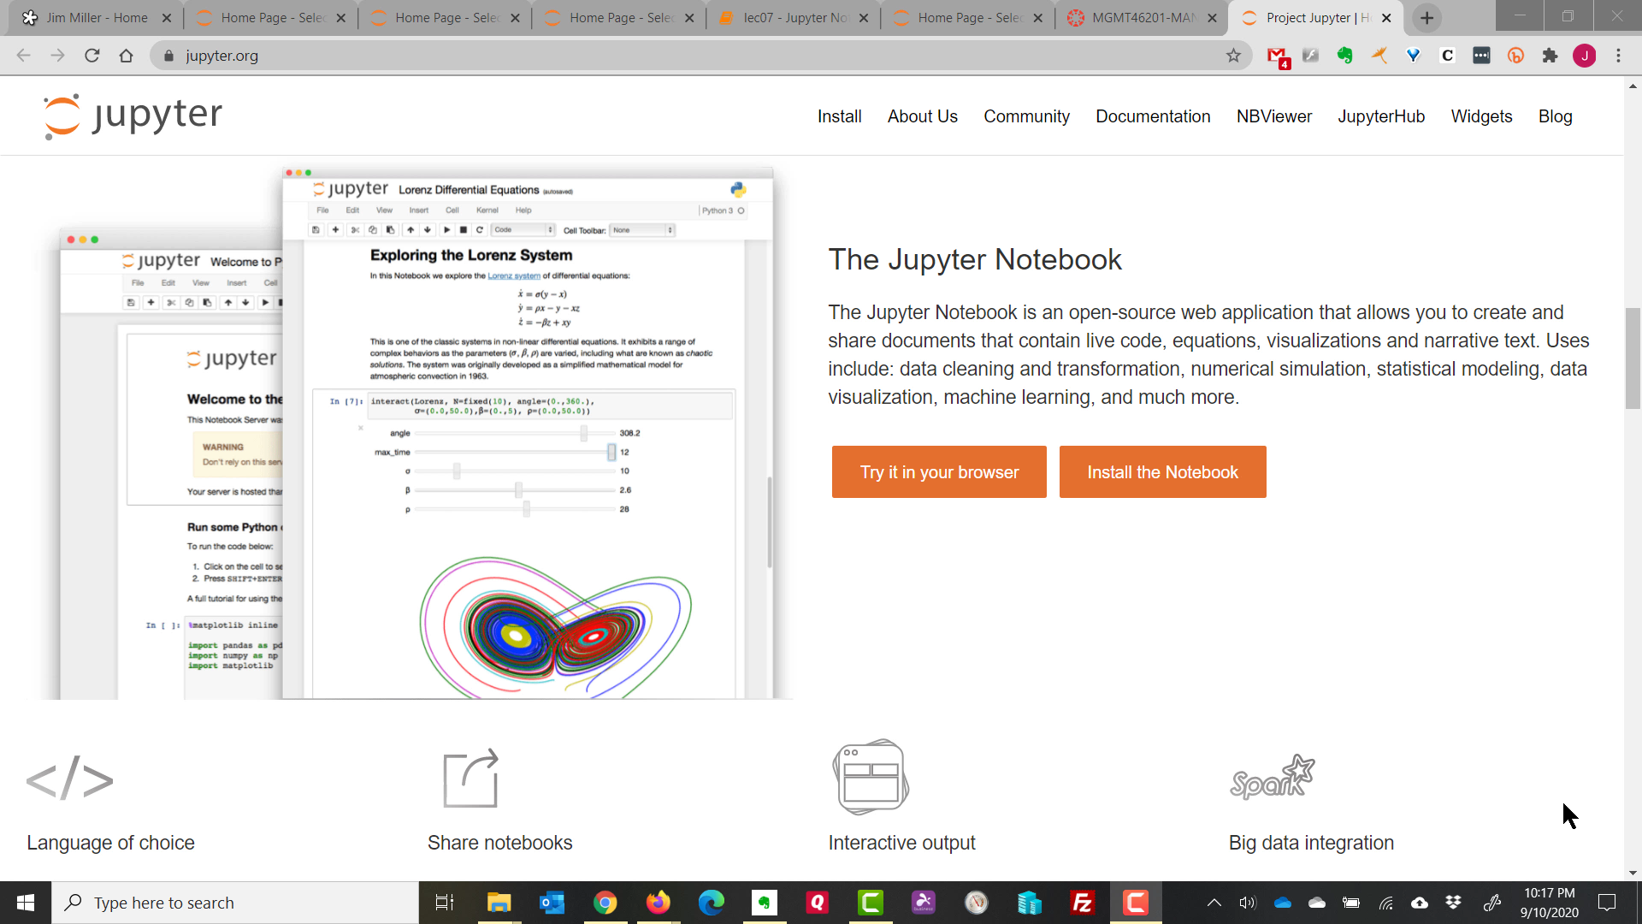1642x924 pixels.
Task: Click the browser reload icon
Action: [92, 56]
